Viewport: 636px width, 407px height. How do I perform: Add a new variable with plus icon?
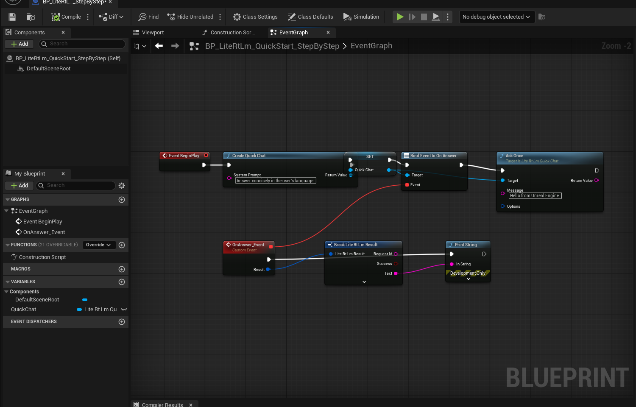[x=122, y=282]
